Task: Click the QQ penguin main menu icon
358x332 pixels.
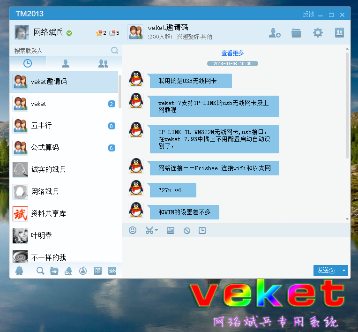Action: (x=19, y=271)
